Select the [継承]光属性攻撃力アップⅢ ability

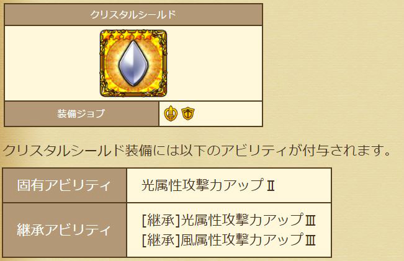pyautogui.click(x=228, y=221)
